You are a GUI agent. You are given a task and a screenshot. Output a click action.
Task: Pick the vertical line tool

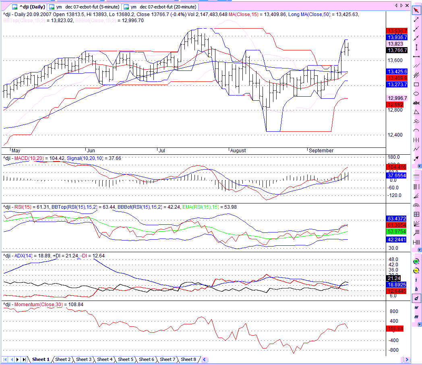(x=416, y=48)
